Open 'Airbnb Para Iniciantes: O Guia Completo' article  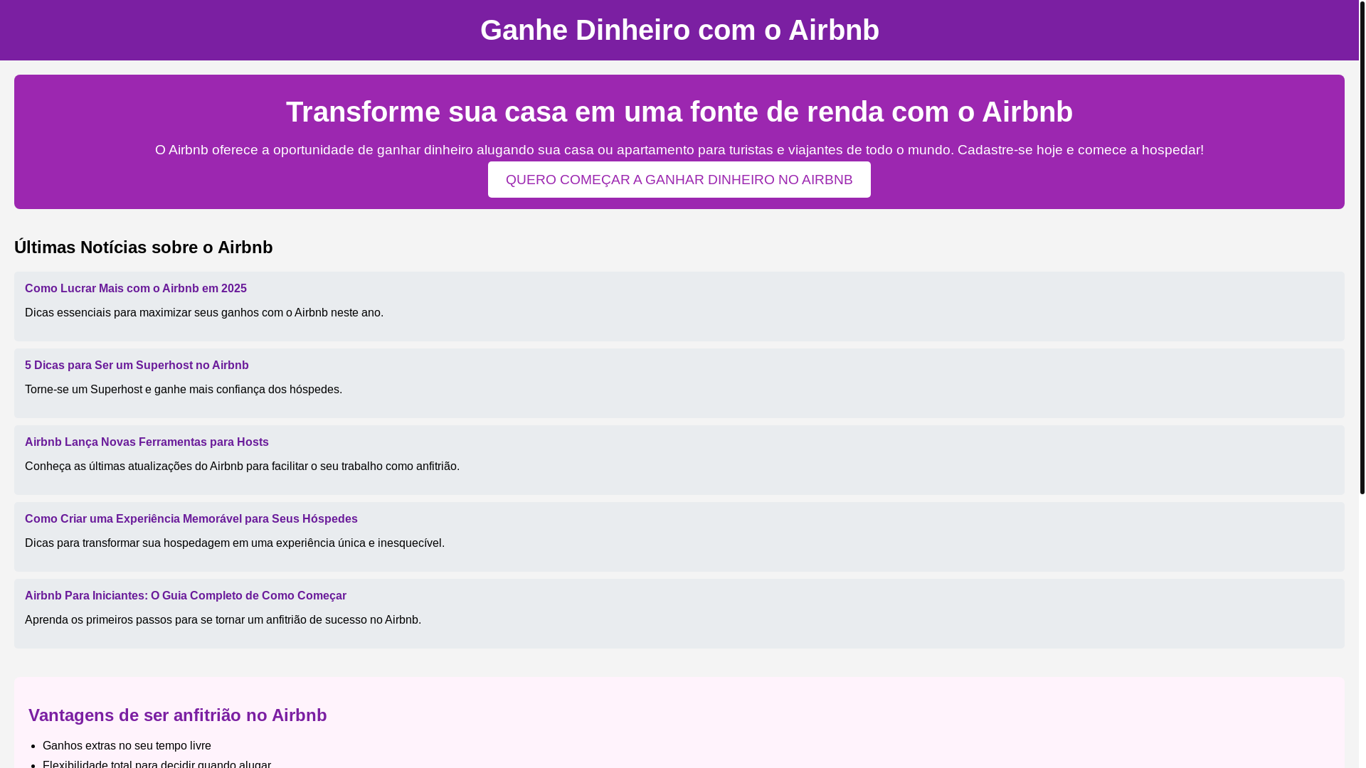[186, 595]
